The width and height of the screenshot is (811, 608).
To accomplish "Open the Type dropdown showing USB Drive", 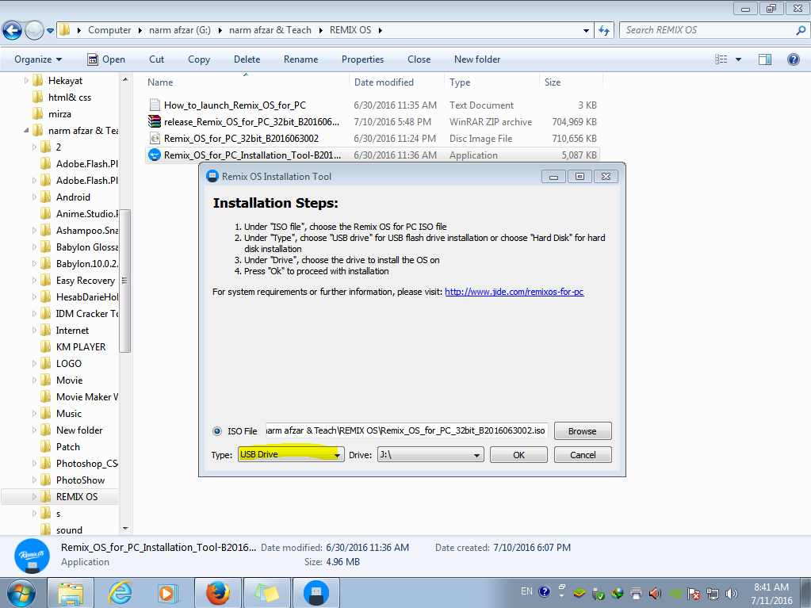I will tap(291, 454).
